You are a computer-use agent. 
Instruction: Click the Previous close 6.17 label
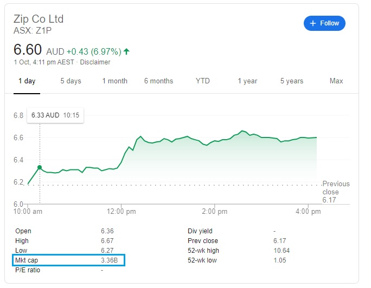(x=336, y=192)
